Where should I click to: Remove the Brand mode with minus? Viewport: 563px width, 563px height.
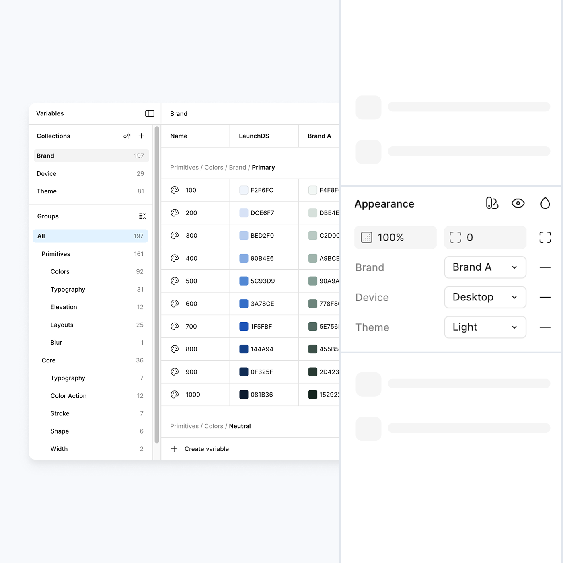tap(545, 267)
